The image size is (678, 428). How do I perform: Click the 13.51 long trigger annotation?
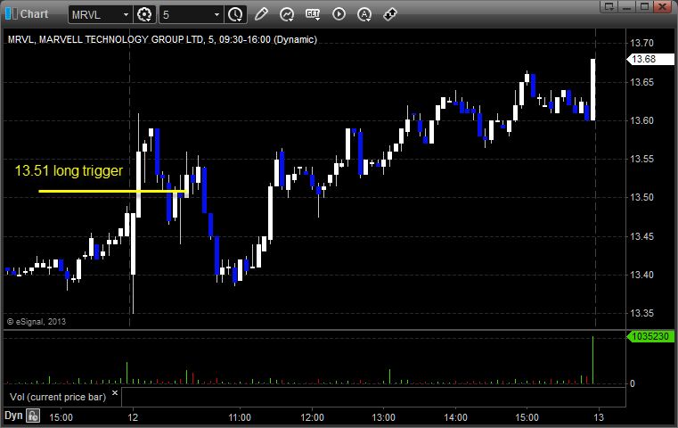point(69,170)
